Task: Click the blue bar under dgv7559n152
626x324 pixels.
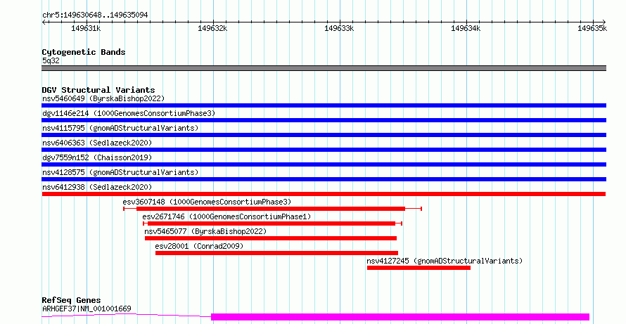Action: (324, 164)
